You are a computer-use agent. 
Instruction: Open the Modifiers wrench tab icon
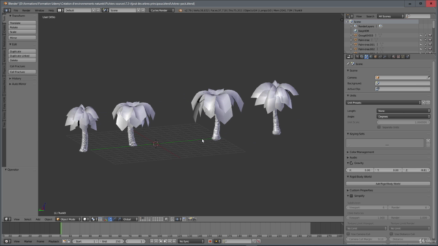[385, 57]
